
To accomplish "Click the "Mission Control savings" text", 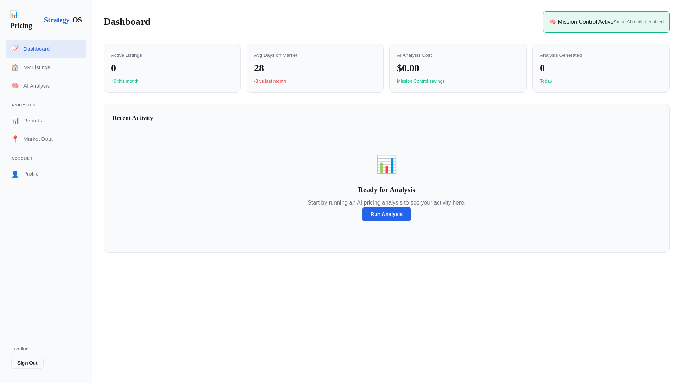I will point(421,81).
